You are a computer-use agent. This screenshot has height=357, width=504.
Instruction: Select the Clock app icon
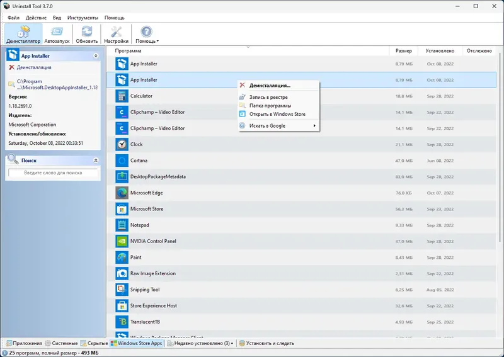[x=122, y=144]
